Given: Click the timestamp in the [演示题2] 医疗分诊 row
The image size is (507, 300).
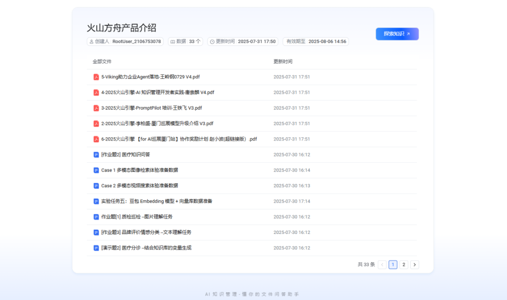Looking at the screenshot, I should coord(292,248).
